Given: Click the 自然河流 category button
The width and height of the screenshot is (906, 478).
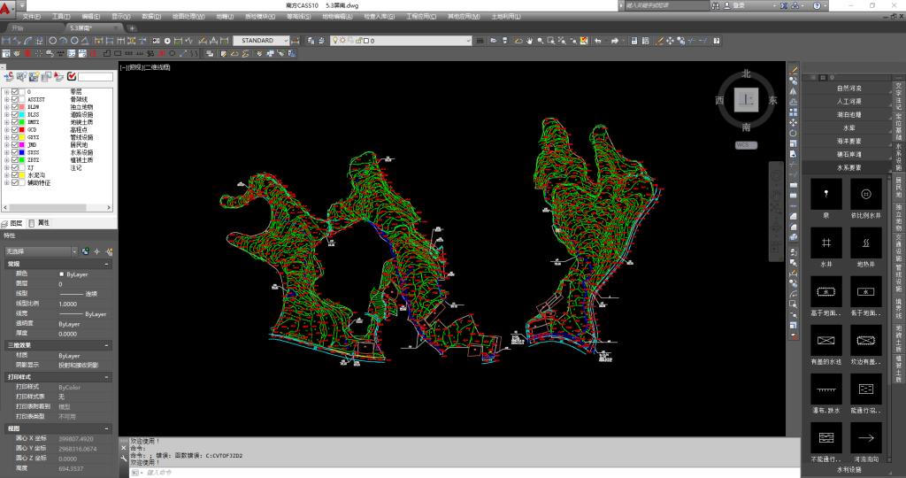Looking at the screenshot, I should pyautogui.click(x=848, y=89).
